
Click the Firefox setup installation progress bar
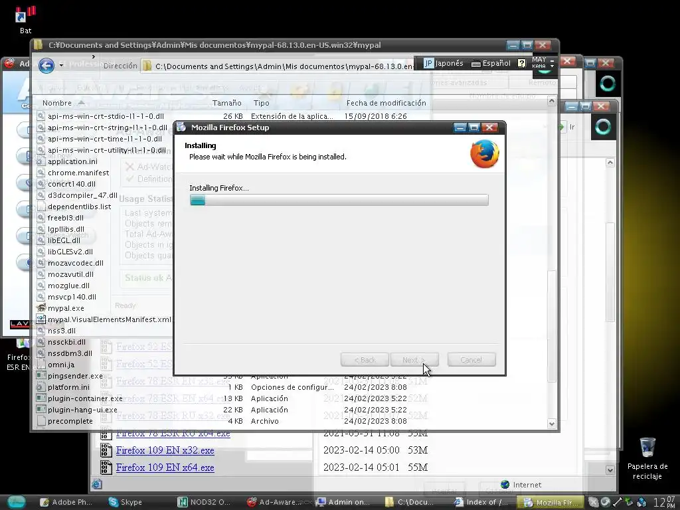tap(339, 199)
